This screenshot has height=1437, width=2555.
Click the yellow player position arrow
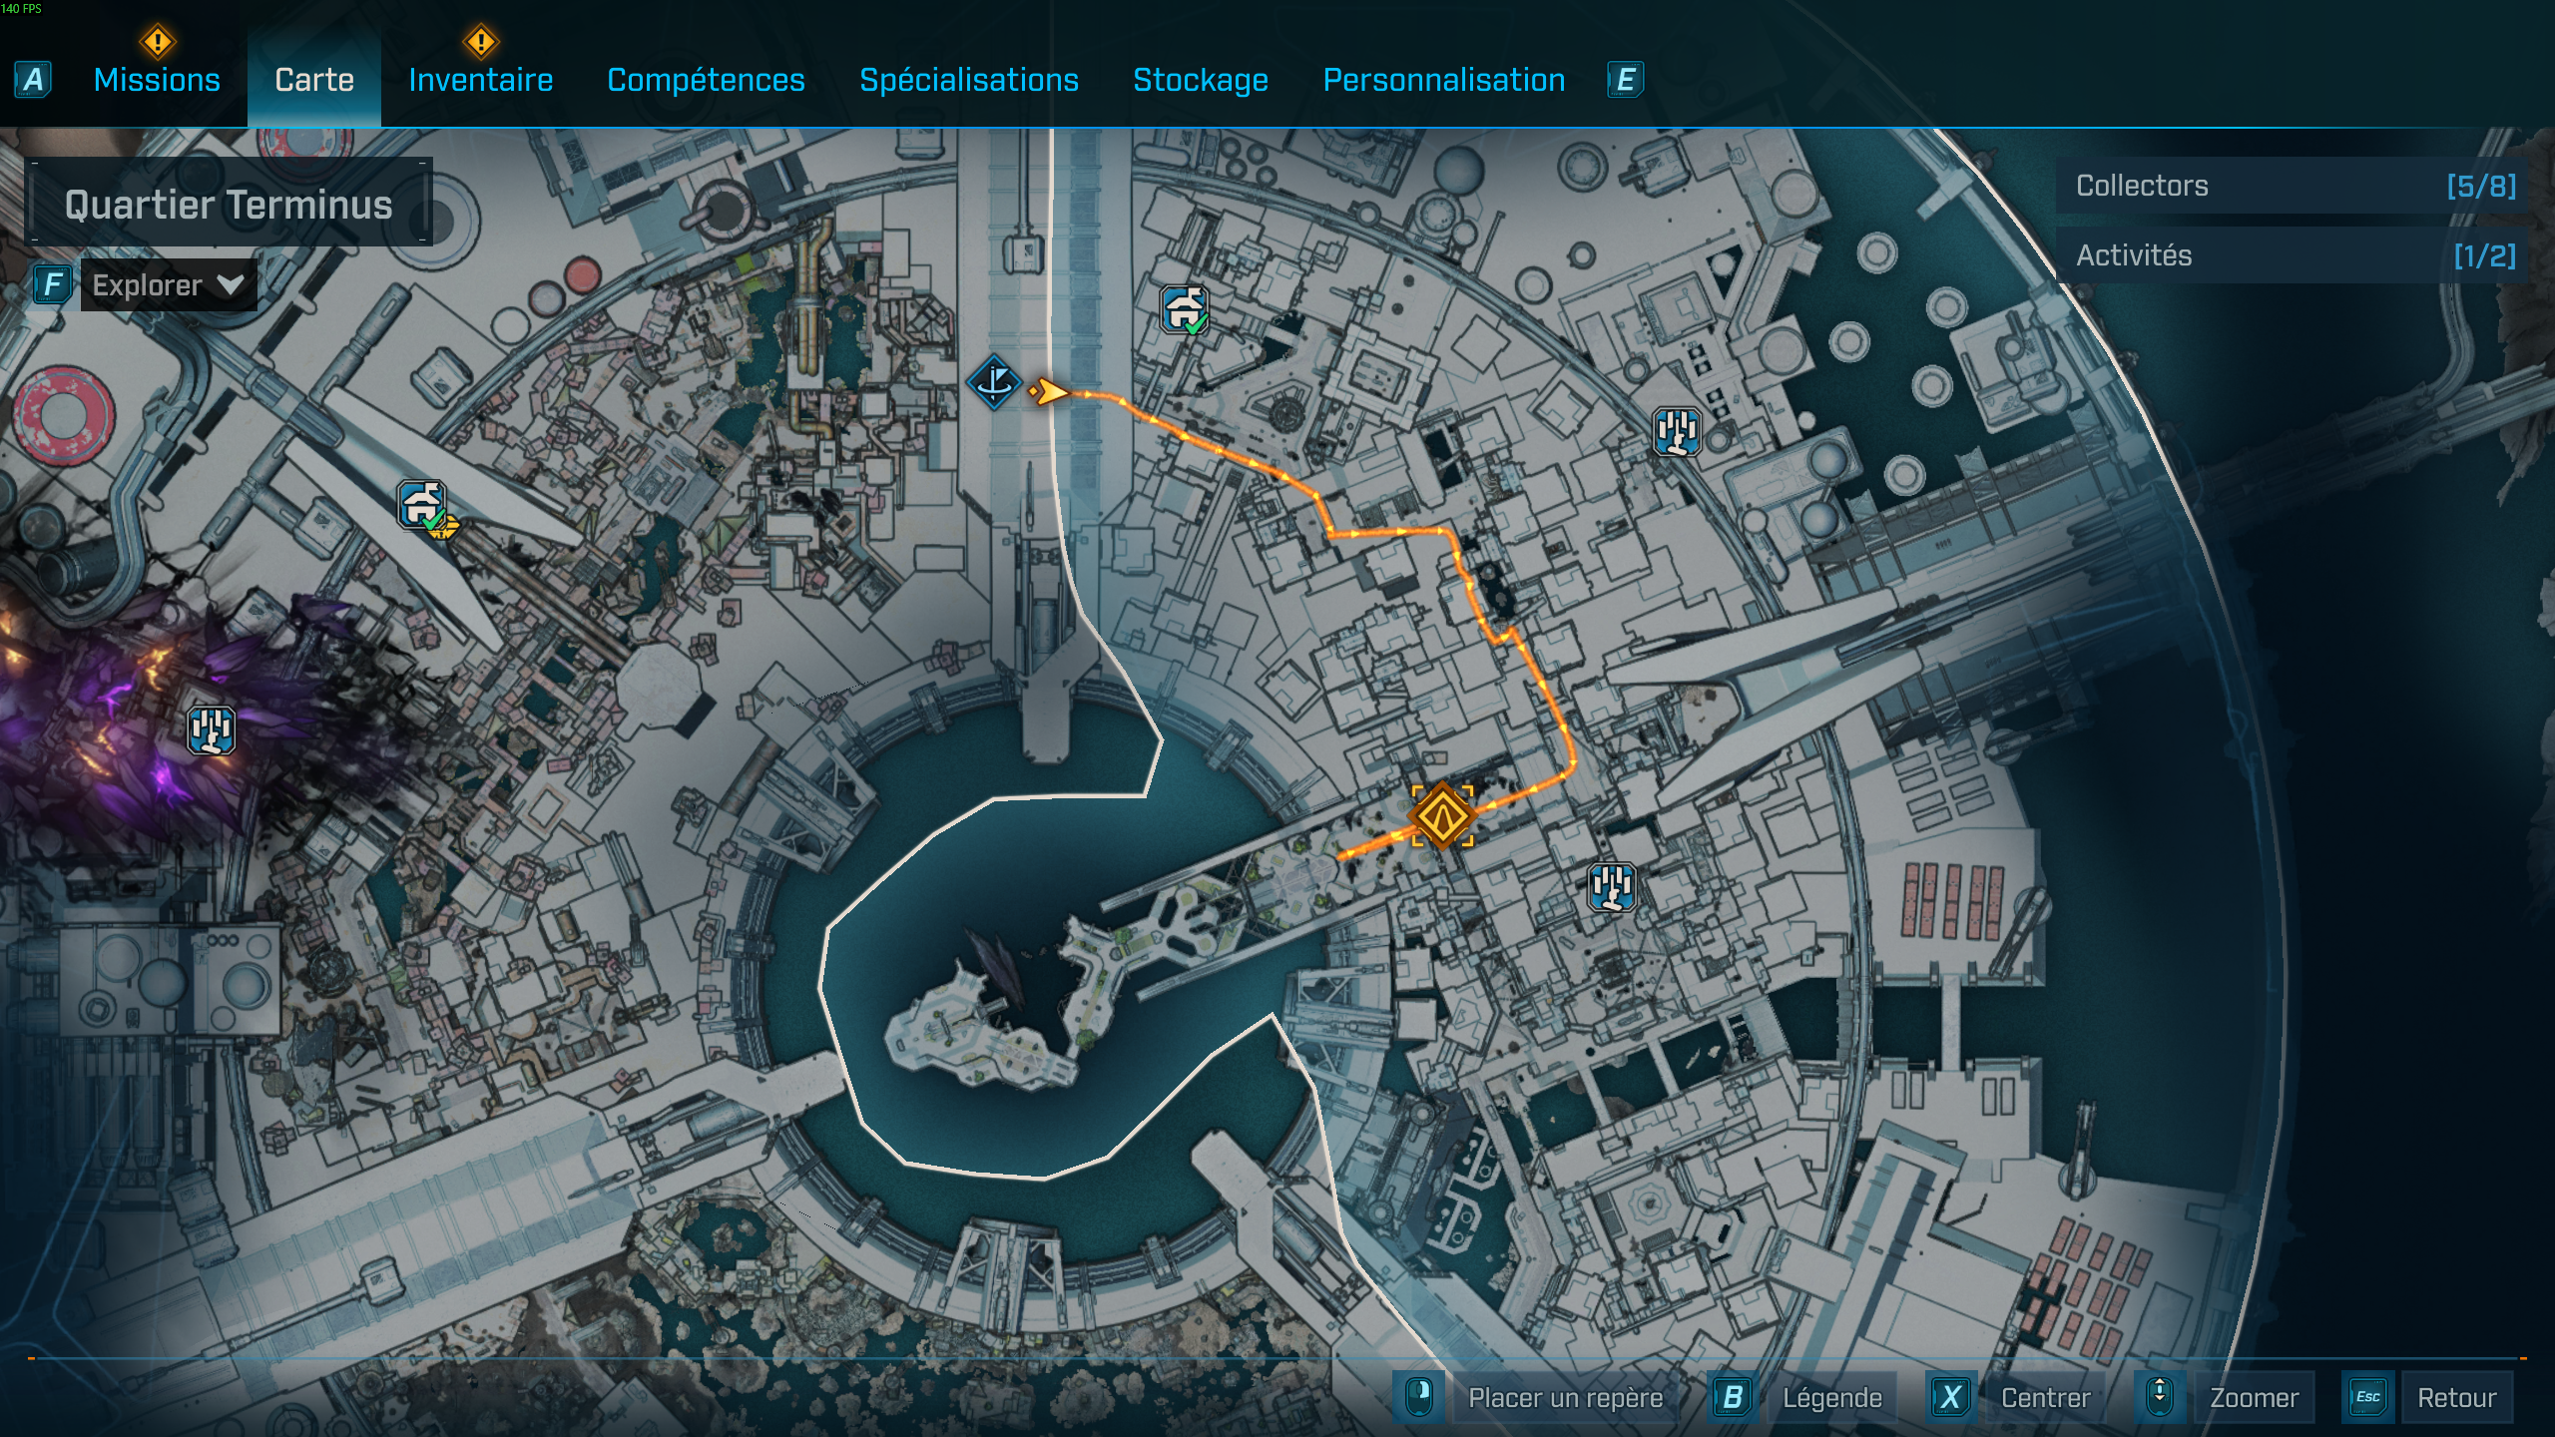[1049, 391]
